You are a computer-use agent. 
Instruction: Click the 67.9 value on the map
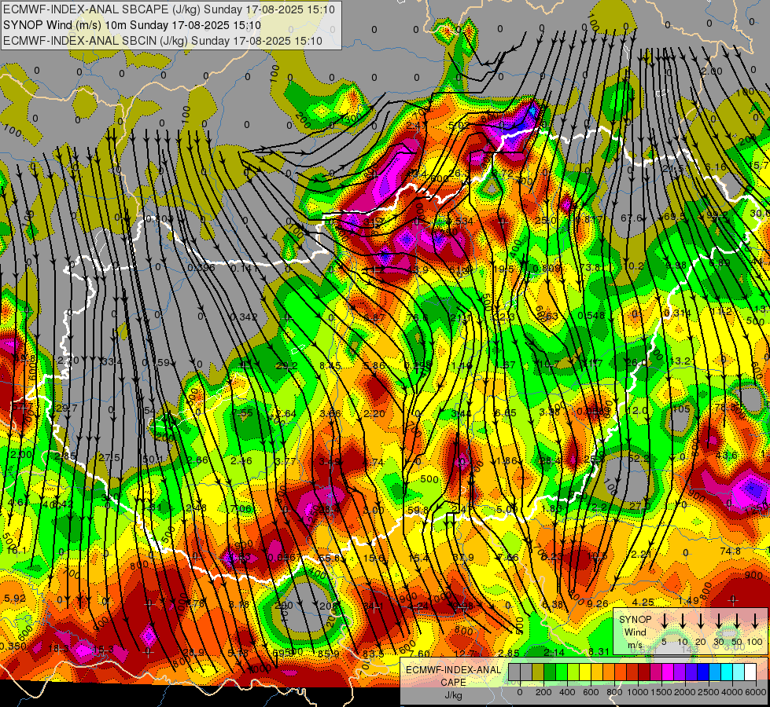463,558
